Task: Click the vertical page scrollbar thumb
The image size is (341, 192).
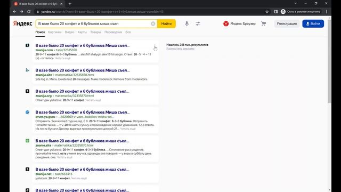Action: pos(329,61)
